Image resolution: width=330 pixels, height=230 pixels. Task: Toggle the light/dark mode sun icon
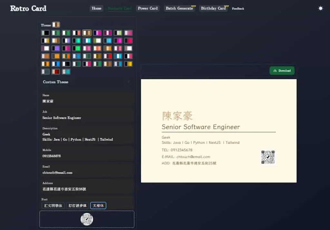[x=320, y=8]
